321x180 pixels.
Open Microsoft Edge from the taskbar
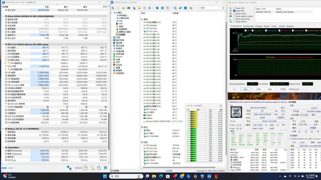tap(161, 176)
